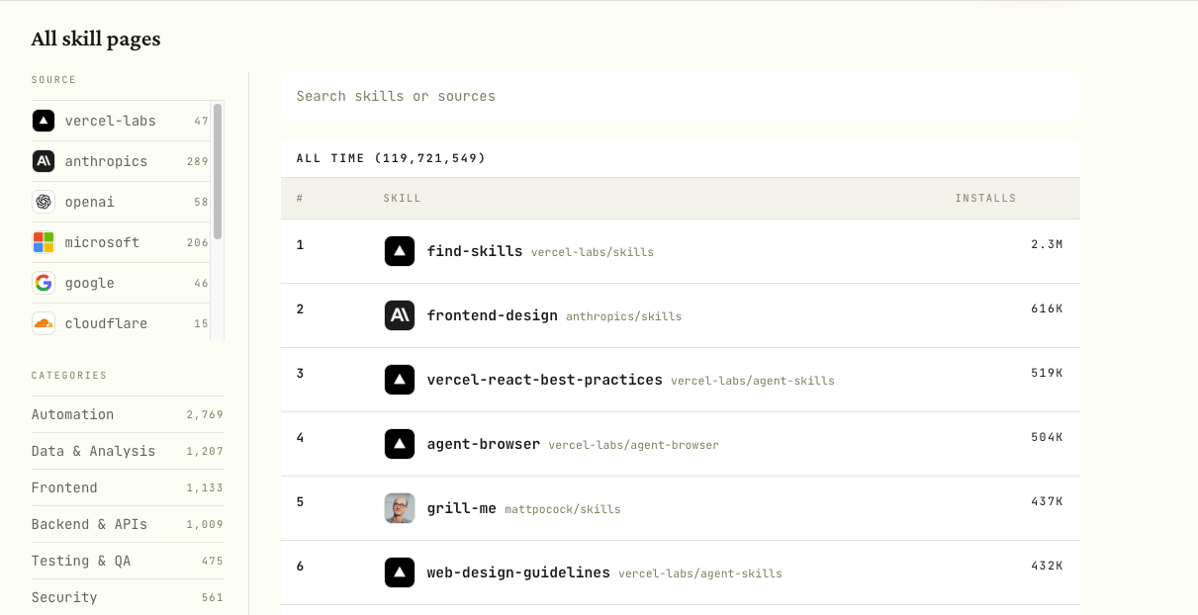
Task: Choose the Backend & APIs category
Action: pyautogui.click(x=128, y=524)
